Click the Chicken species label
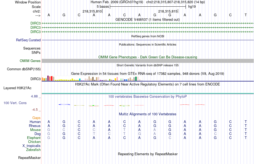 click(34, 142)
